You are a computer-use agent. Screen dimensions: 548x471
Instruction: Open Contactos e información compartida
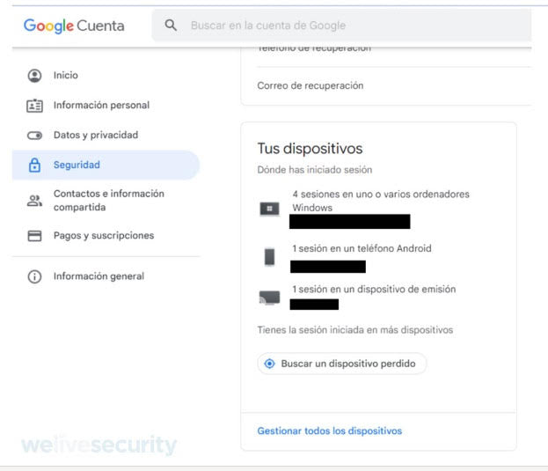[x=108, y=201]
